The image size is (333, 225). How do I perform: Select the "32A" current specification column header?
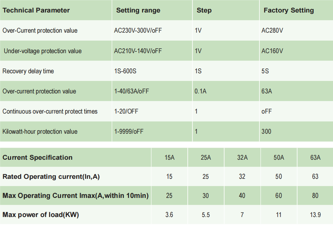[x=242, y=158]
